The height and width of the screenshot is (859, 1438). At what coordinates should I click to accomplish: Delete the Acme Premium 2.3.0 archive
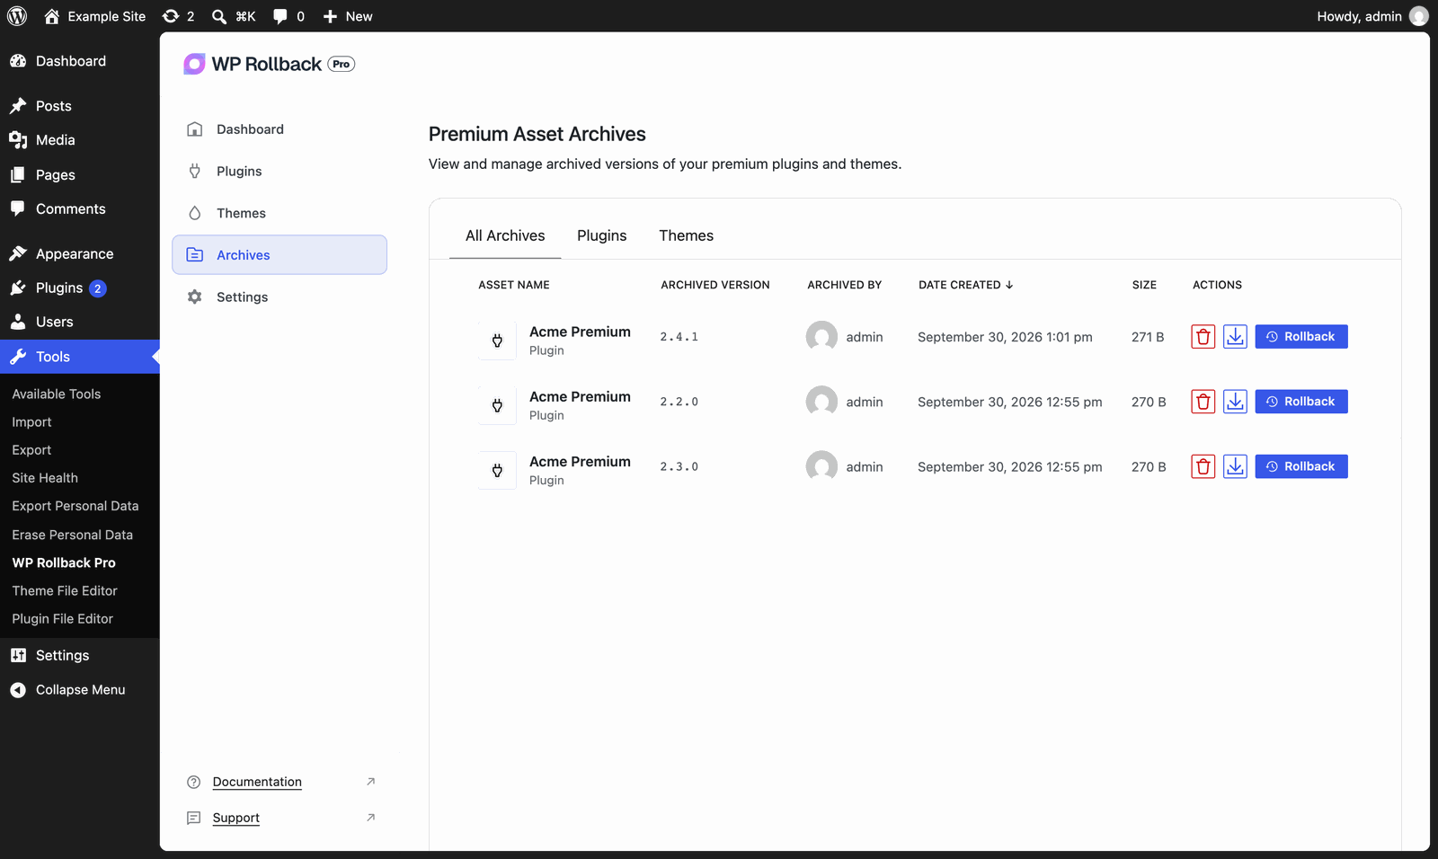click(1203, 466)
